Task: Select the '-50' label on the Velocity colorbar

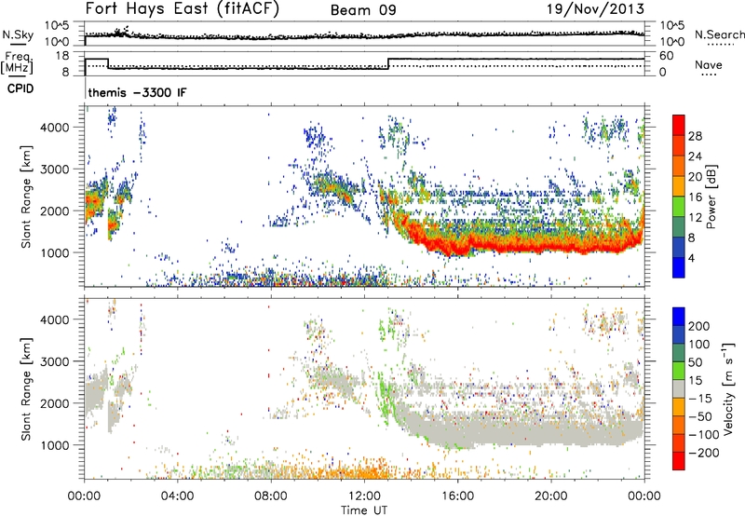Action: (x=700, y=417)
